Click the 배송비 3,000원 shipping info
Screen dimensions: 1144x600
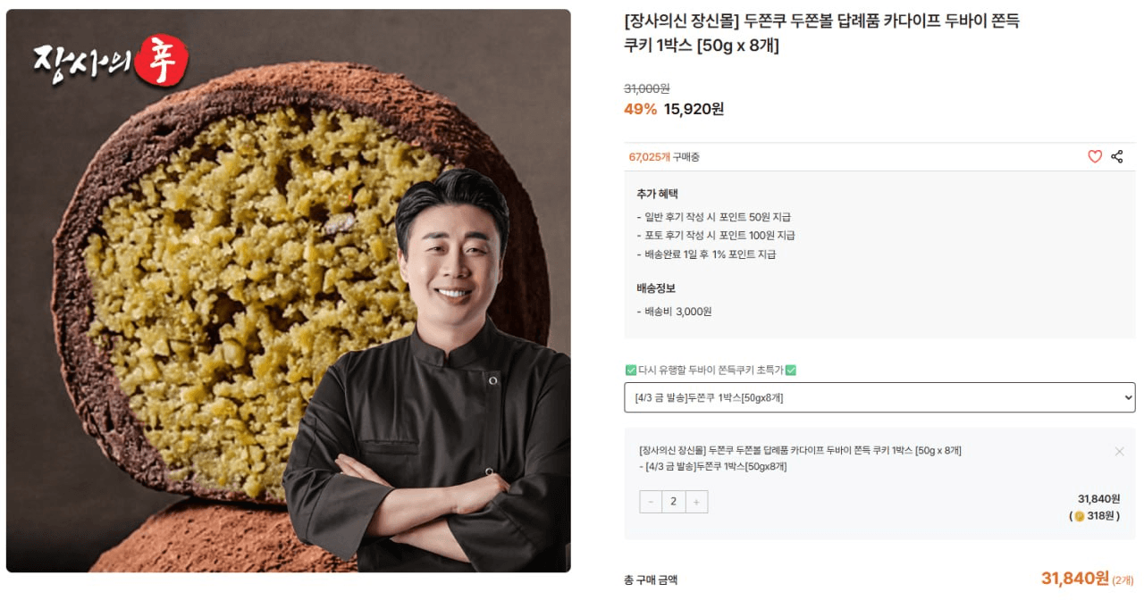point(674,312)
